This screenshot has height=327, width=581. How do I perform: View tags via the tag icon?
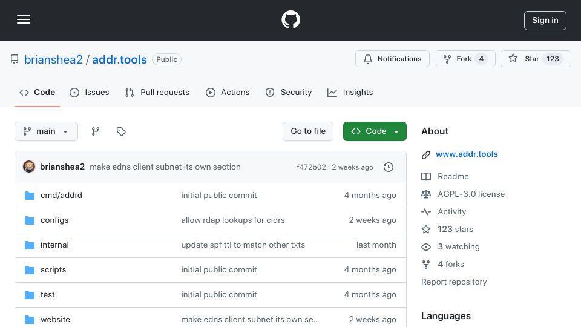(121, 131)
